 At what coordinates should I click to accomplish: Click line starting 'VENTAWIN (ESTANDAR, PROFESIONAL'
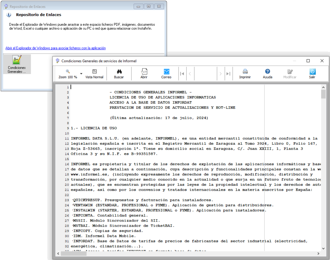pyautogui.click(x=172, y=205)
